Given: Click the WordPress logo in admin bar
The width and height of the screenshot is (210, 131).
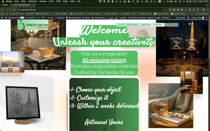Looking at the screenshot, I should point(2,18).
